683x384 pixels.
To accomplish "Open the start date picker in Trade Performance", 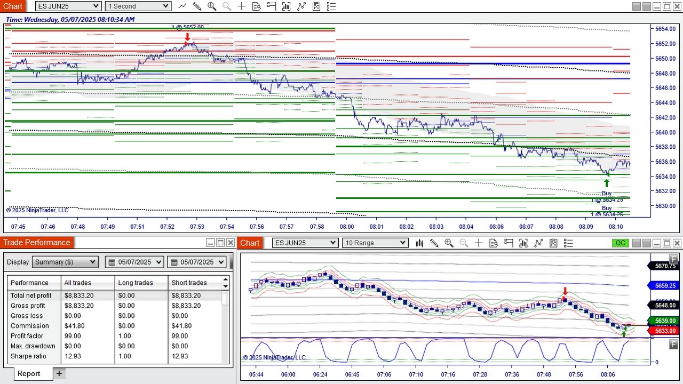I will click(x=136, y=262).
